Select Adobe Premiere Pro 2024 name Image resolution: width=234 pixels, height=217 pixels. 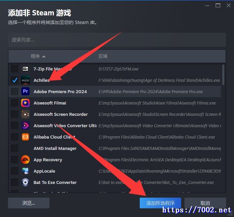pyautogui.click(x=60, y=91)
